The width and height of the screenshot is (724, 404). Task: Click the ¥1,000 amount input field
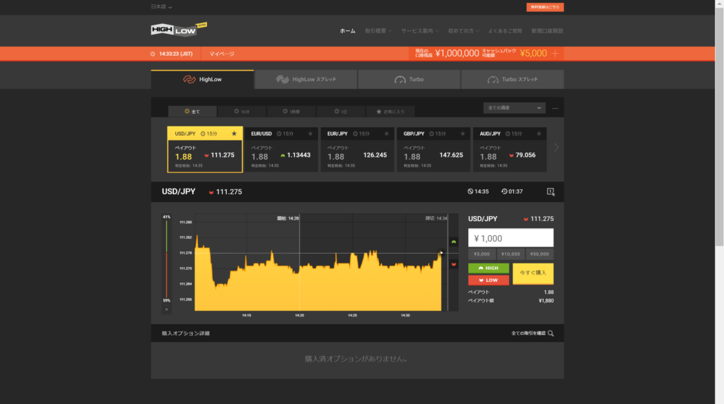[x=510, y=238]
